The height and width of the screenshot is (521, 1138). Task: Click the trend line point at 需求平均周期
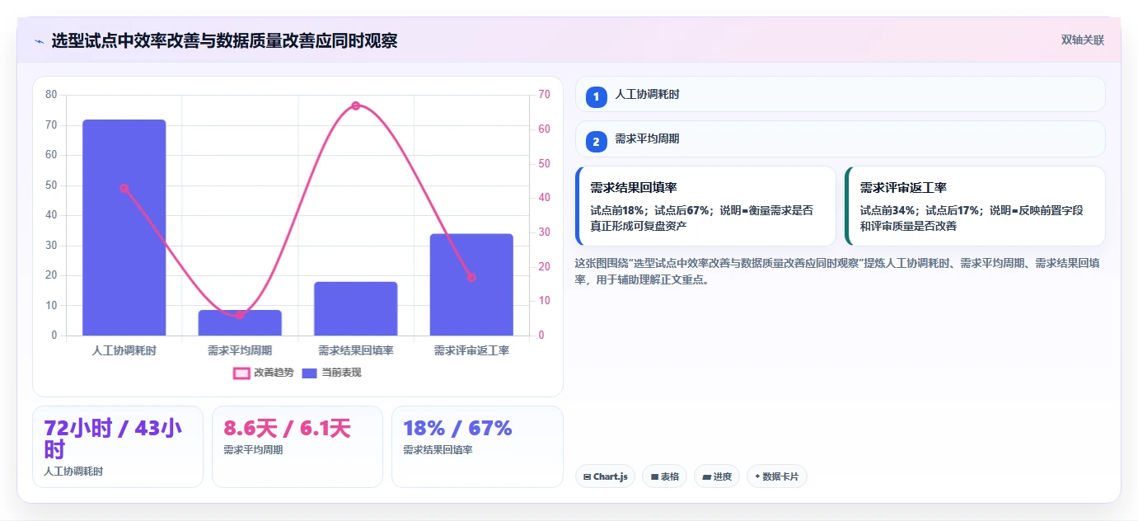coord(240,315)
